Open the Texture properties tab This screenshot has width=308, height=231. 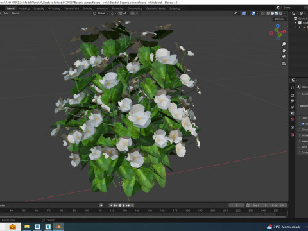pyautogui.click(x=293, y=135)
